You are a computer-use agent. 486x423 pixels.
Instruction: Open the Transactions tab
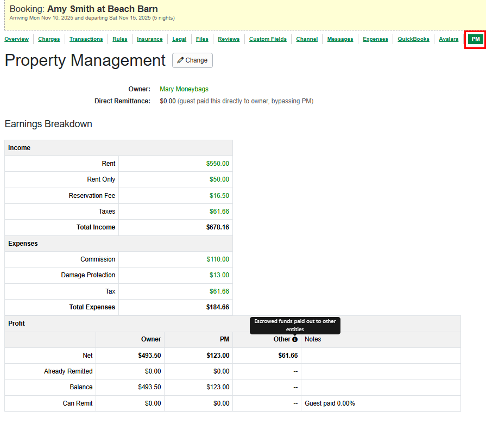[86, 39]
